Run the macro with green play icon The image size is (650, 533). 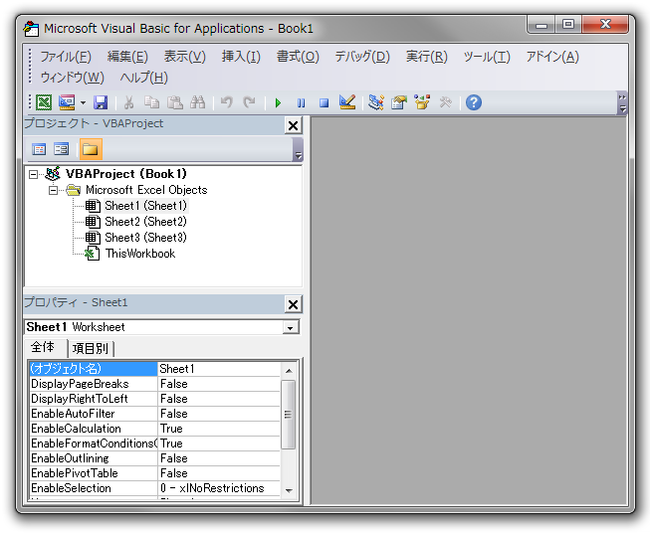[278, 102]
